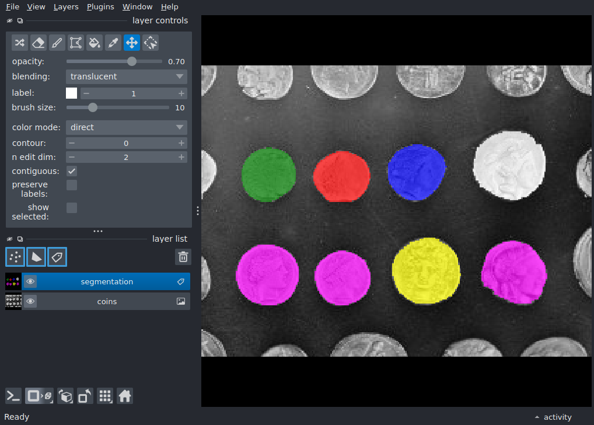Viewport: 594px width, 425px height.
Task: Enable preserve labels checkbox
Action: [72, 185]
